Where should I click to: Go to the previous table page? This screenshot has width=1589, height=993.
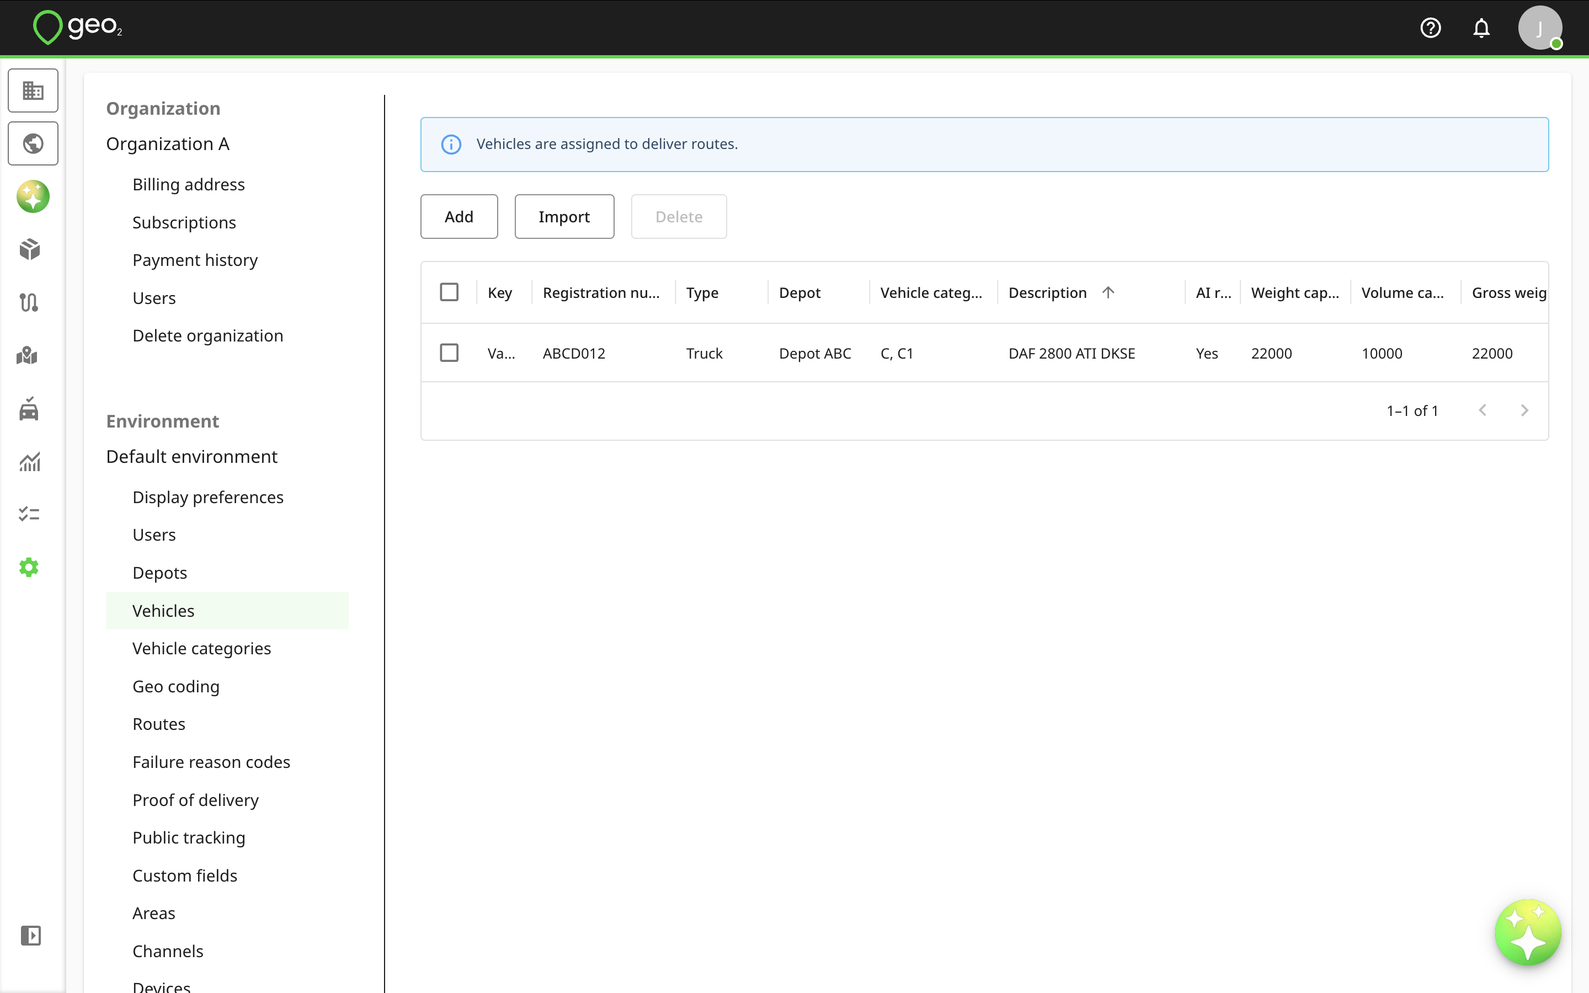point(1483,410)
